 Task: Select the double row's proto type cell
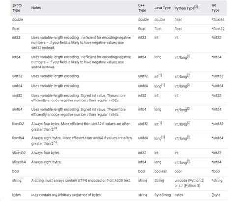(18, 19)
